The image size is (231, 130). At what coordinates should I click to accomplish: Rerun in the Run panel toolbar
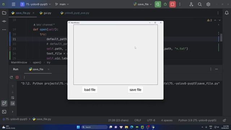pyautogui.click(x=11, y=77)
